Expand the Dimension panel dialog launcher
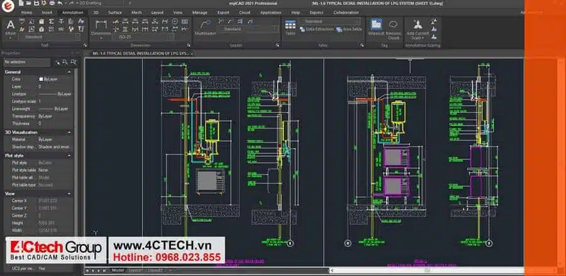The height and width of the screenshot is (276, 566). point(189,46)
